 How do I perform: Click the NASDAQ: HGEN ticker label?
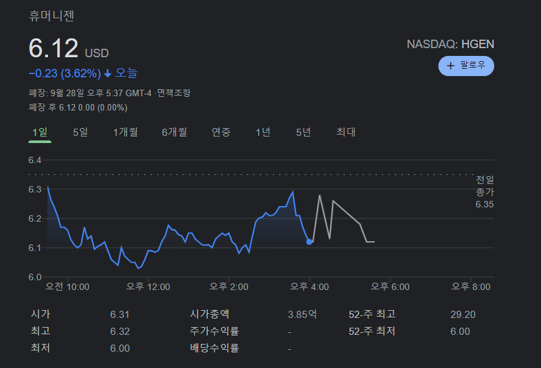tap(450, 44)
